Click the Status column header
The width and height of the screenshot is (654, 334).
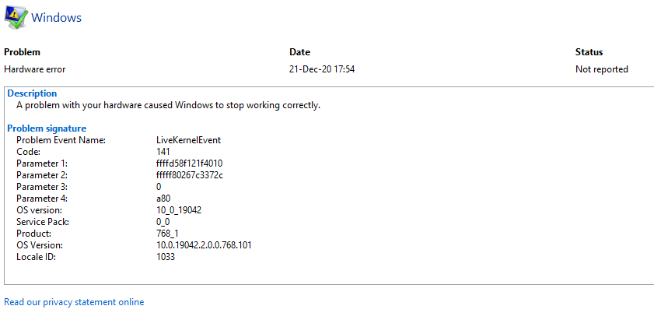click(x=589, y=52)
